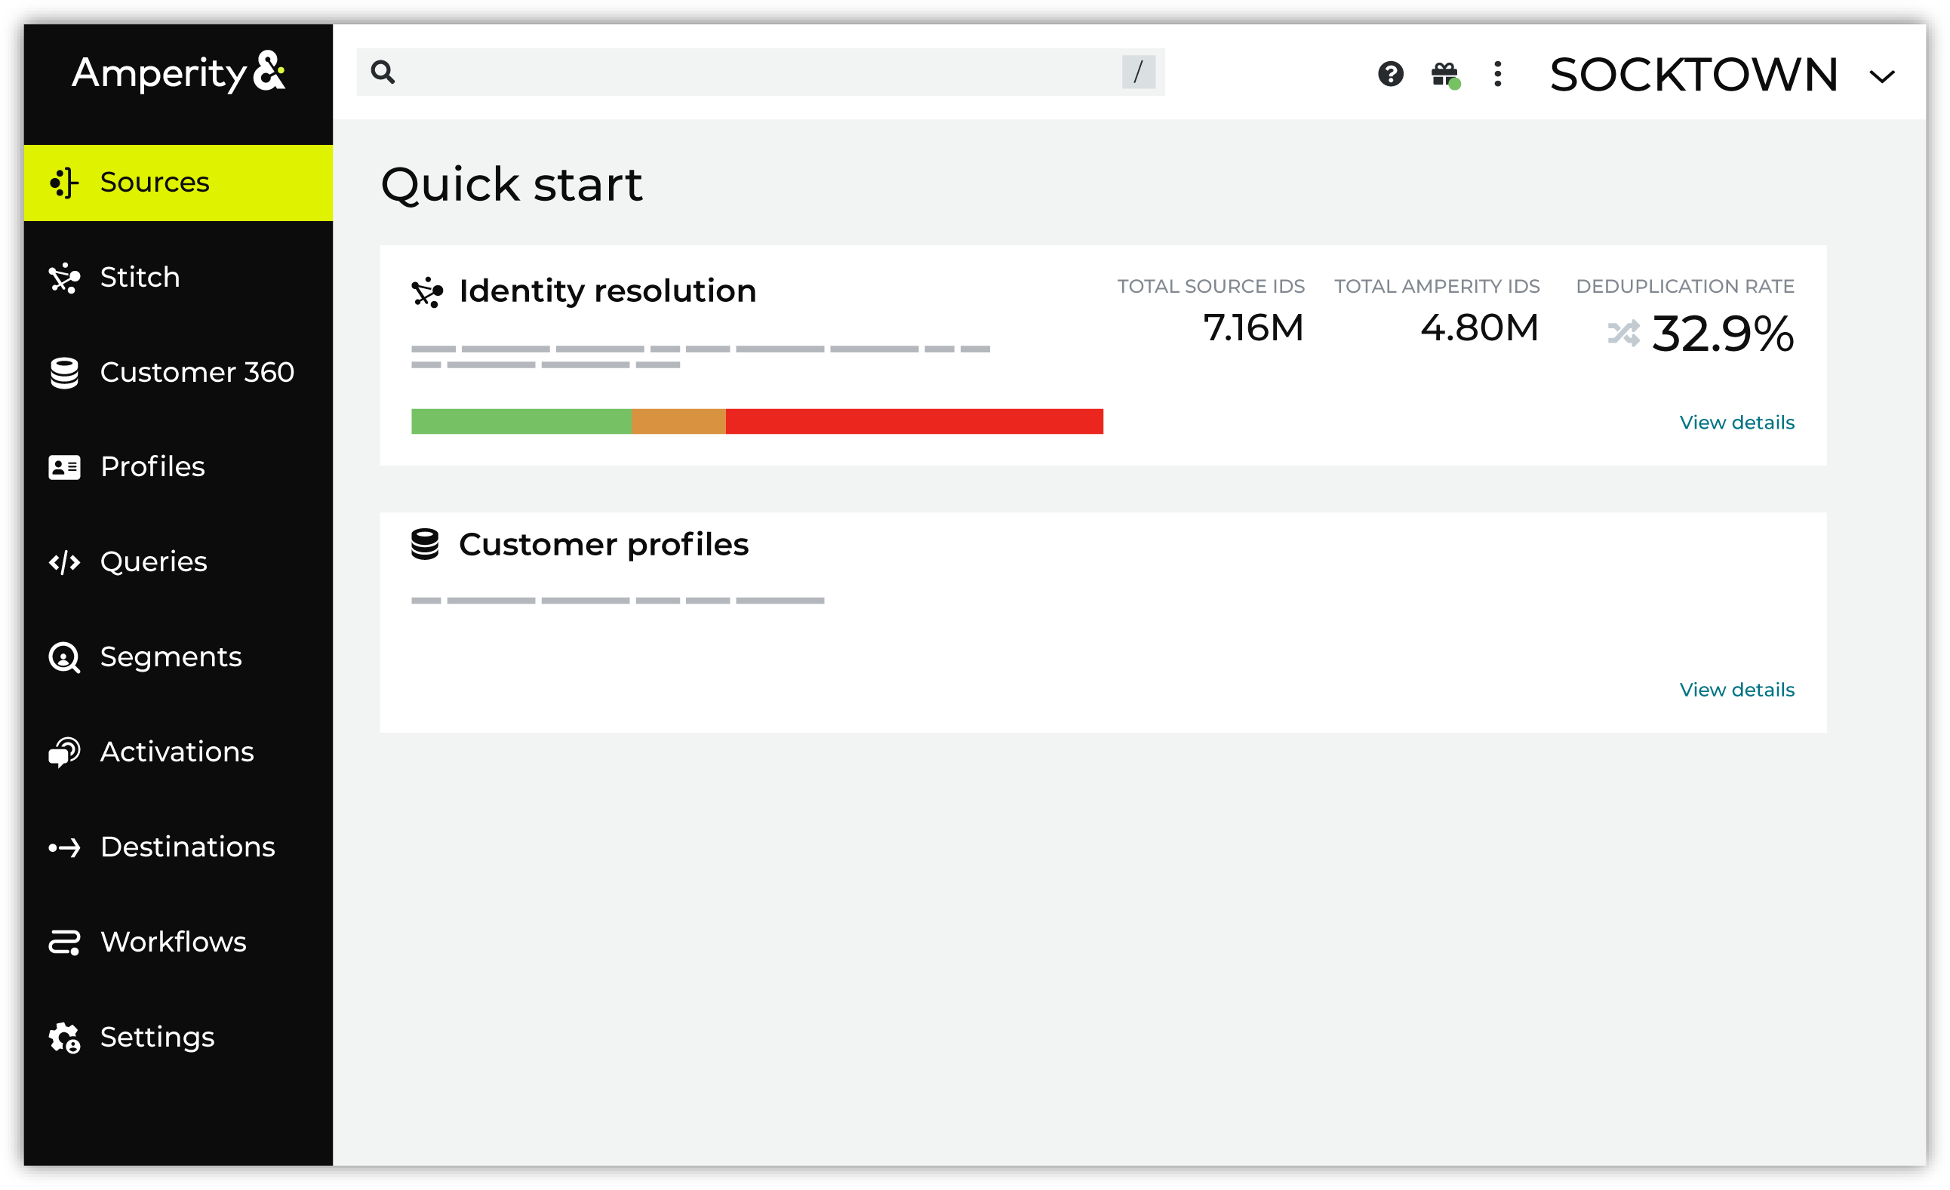View details for Customer profiles
This screenshot has height=1190, width=1950.
pyautogui.click(x=1736, y=689)
